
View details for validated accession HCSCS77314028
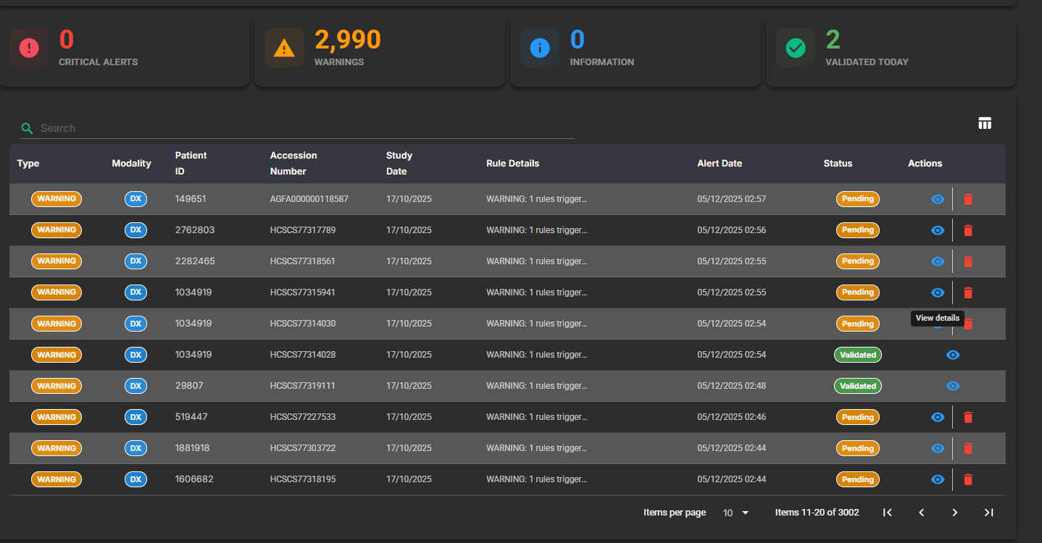(953, 355)
